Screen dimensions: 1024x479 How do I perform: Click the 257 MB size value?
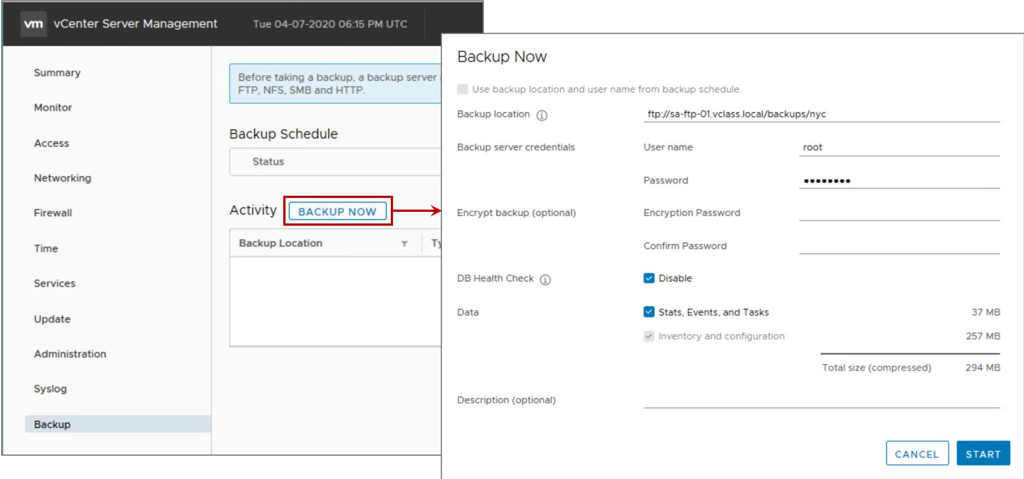pos(983,336)
